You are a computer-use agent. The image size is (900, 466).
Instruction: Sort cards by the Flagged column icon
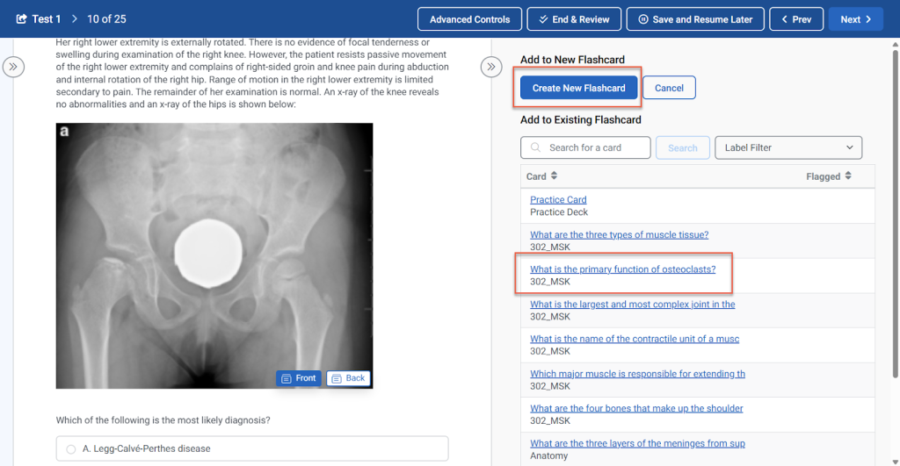click(848, 176)
